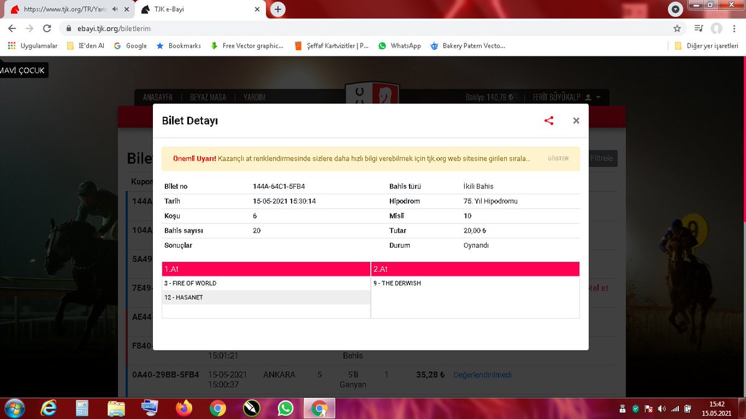The width and height of the screenshot is (746, 419).
Task: Close the Bilet Detayı dialog
Action: click(576, 121)
